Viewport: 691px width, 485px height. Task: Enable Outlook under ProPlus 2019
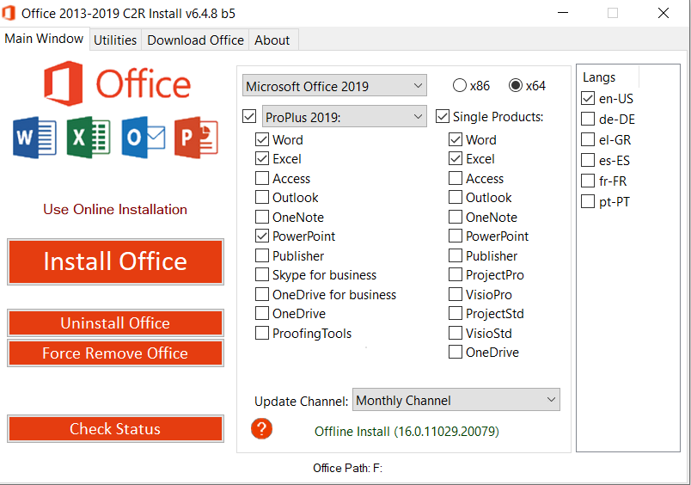(x=262, y=197)
